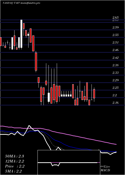Click the 2.51 price axis label

click(x=115, y=42)
